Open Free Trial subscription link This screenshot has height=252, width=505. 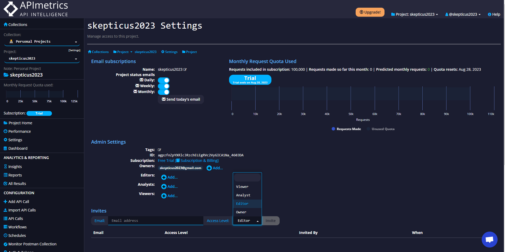point(166,161)
